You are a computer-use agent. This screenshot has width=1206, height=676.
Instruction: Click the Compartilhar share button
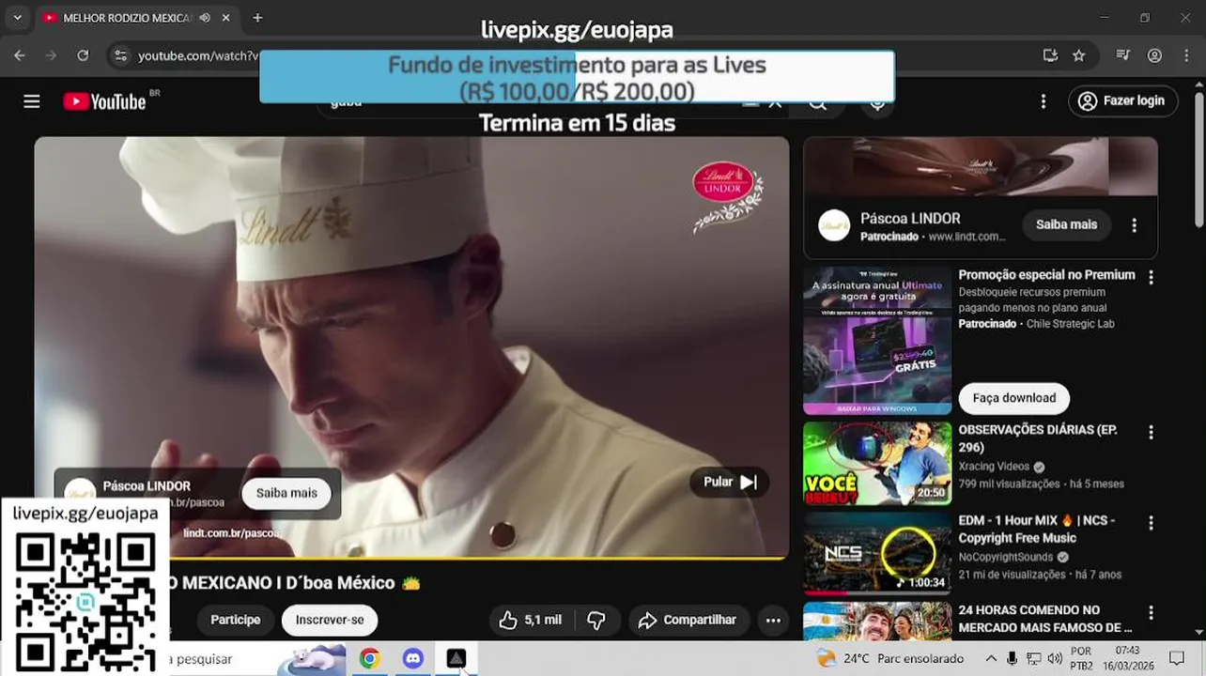(688, 620)
